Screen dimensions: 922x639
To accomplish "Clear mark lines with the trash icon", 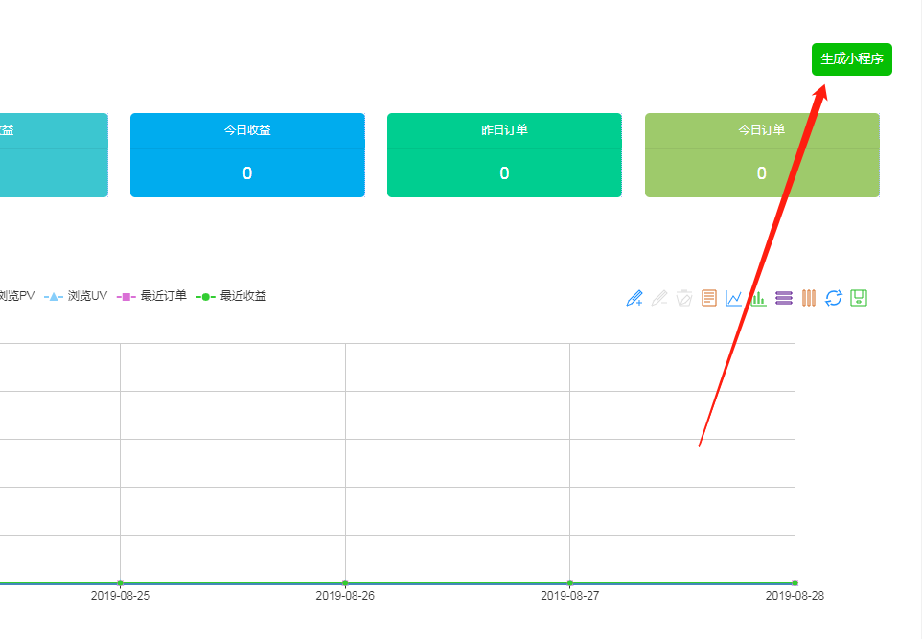I will pos(683,298).
